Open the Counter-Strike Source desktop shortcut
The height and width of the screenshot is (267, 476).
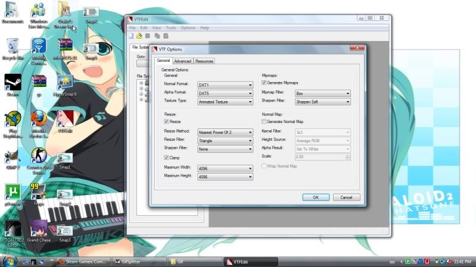click(38, 156)
